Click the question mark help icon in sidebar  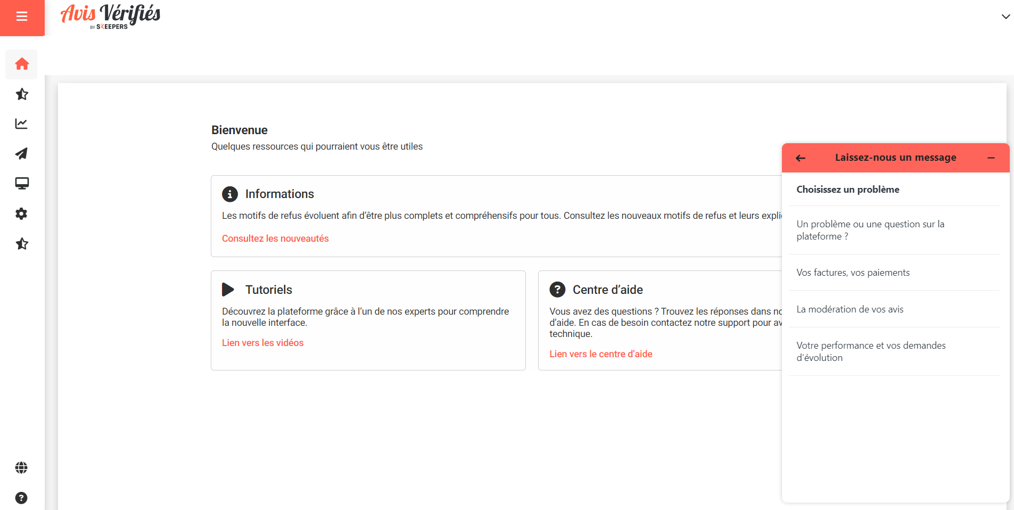[21, 498]
